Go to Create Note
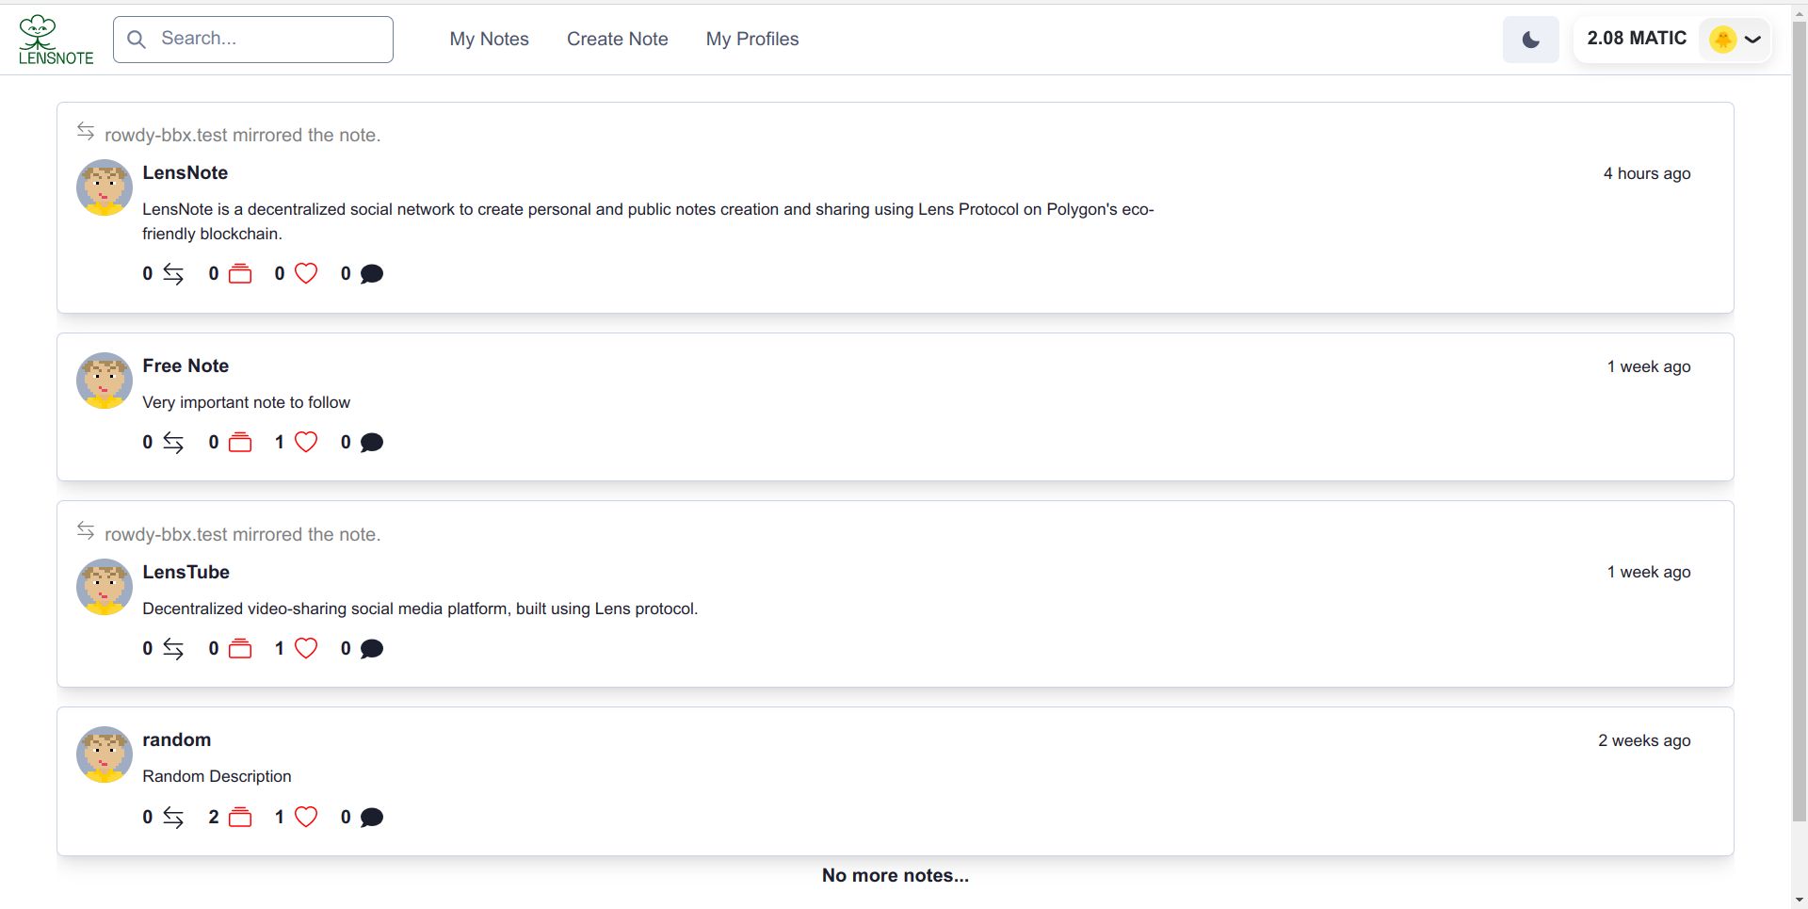The height and width of the screenshot is (909, 1808). click(x=617, y=39)
